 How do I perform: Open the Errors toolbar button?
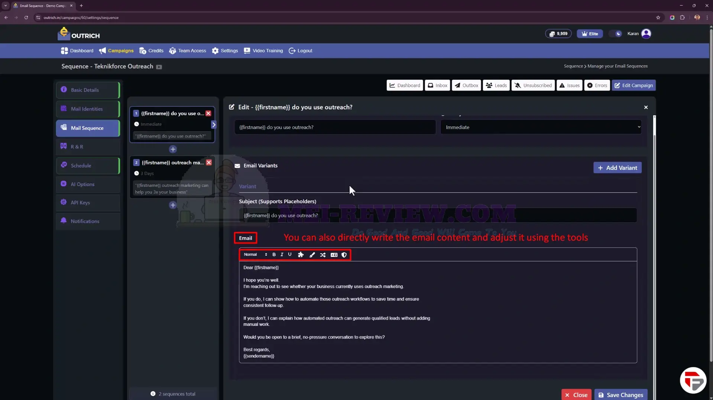[597, 85]
